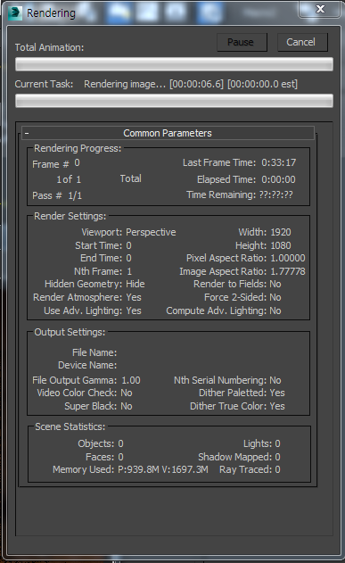345x563 pixels.
Task: Click the Last Frame Time value
Action: point(279,162)
